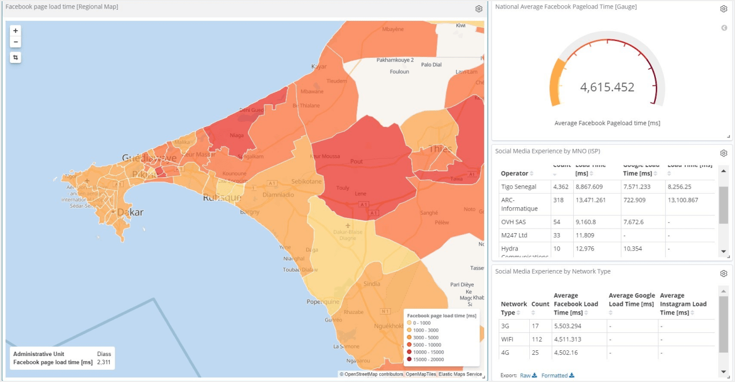Viewport: 735px width, 382px height.
Task: Zoom out on the map
Action: tap(16, 42)
